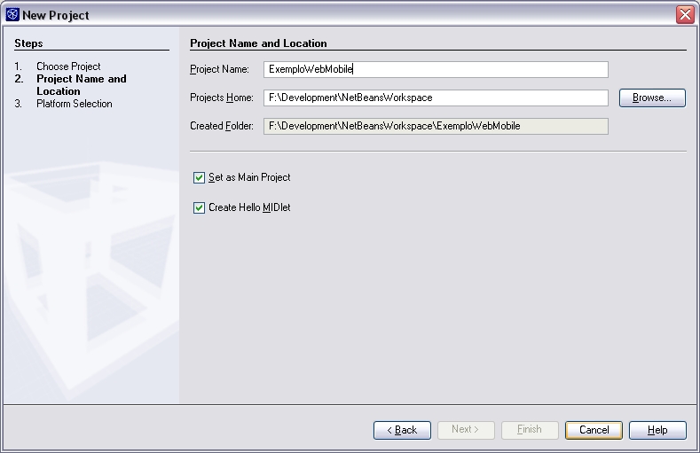Click the Project Name label
The image size is (700, 453).
pyautogui.click(x=220, y=69)
